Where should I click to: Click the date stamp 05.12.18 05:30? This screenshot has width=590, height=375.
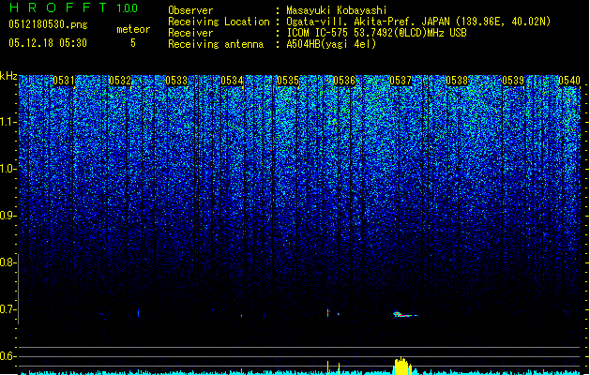[48, 43]
